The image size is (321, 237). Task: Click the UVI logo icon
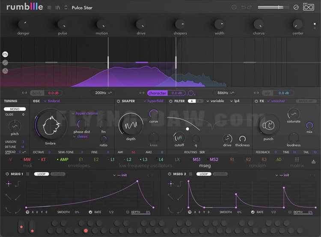click(x=308, y=7)
